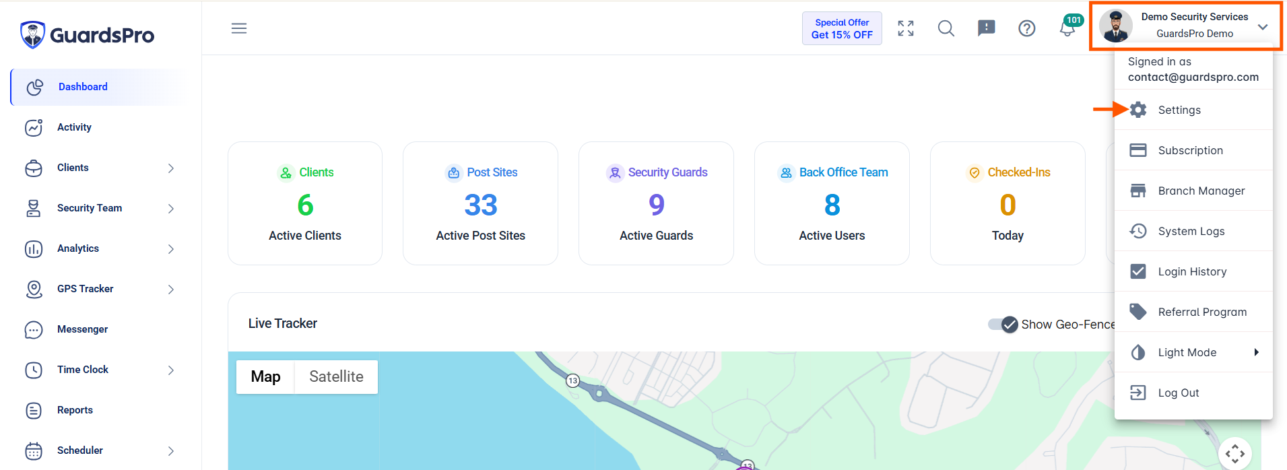Toggle the Show Geo-Fence switch

1003,325
